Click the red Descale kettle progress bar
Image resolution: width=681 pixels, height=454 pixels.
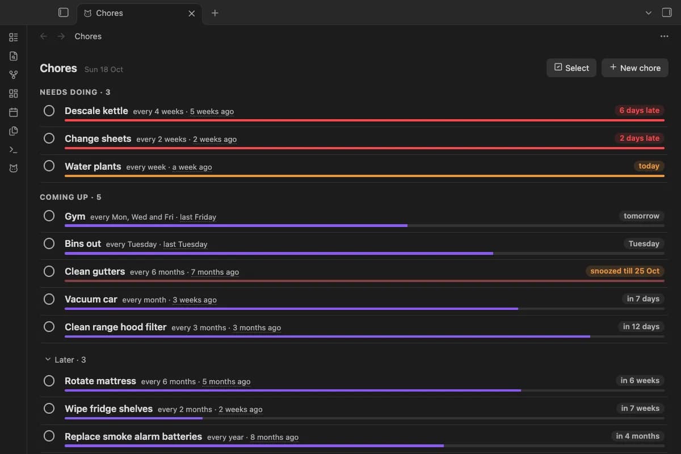(x=364, y=120)
